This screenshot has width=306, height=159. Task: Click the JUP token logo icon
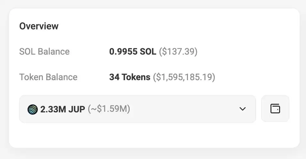[33, 109]
